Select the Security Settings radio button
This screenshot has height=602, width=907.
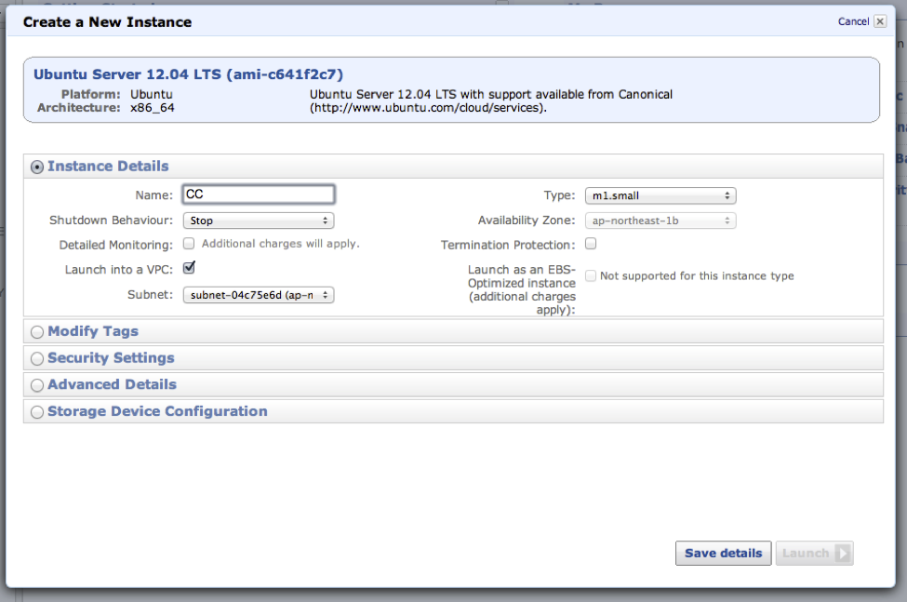tap(37, 358)
